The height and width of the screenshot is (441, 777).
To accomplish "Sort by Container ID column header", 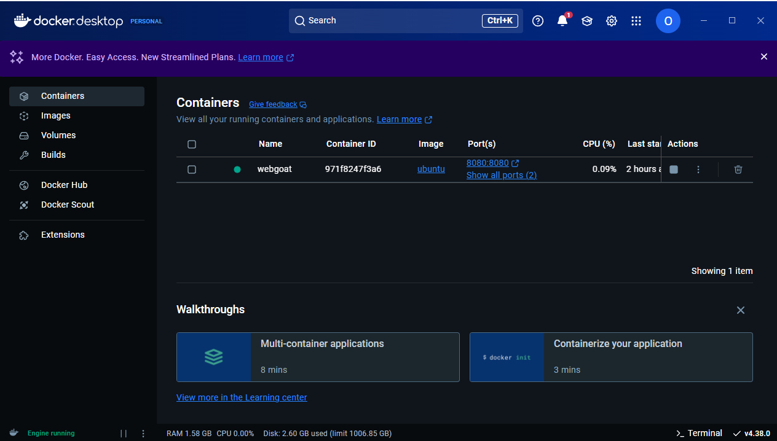I will click(351, 144).
